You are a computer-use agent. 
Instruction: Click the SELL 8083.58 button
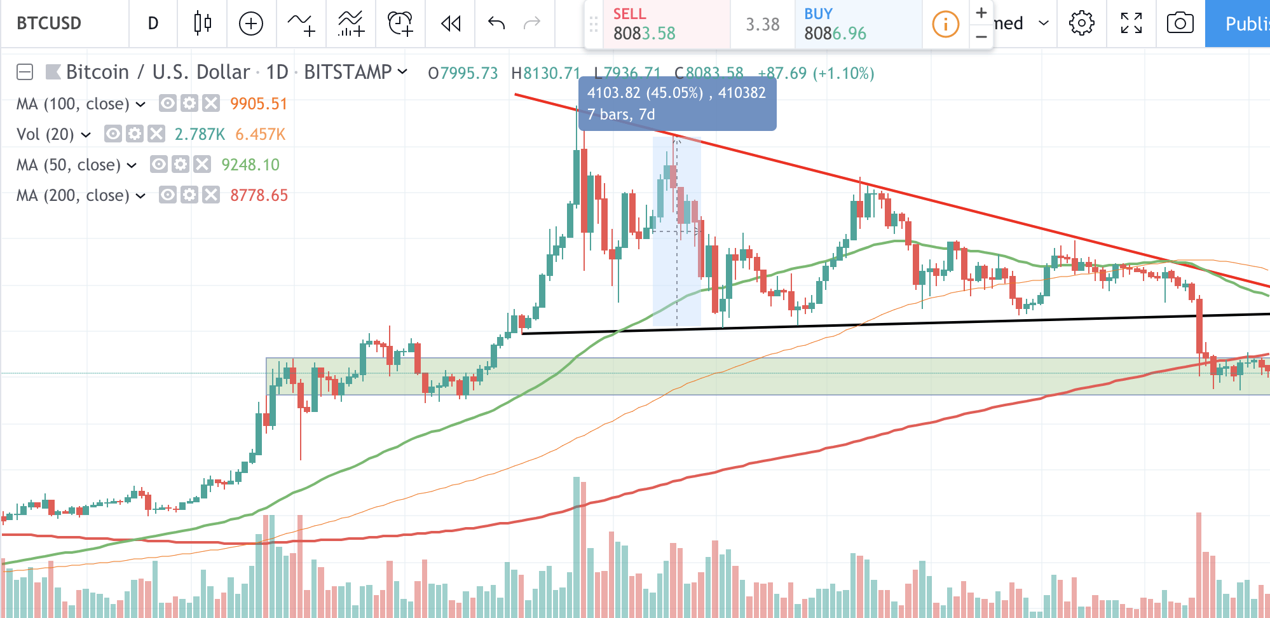click(x=666, y=24)
